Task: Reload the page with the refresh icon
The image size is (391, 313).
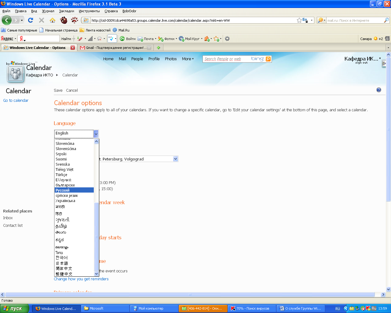Action: (x=31, y=20)
